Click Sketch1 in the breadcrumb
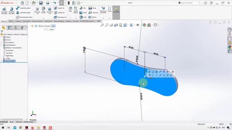 [x=50, y=30]
